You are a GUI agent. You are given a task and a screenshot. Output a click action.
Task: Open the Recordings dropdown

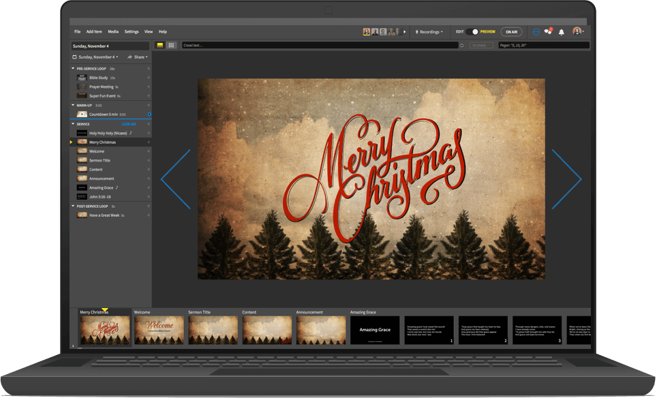point(429,32)
